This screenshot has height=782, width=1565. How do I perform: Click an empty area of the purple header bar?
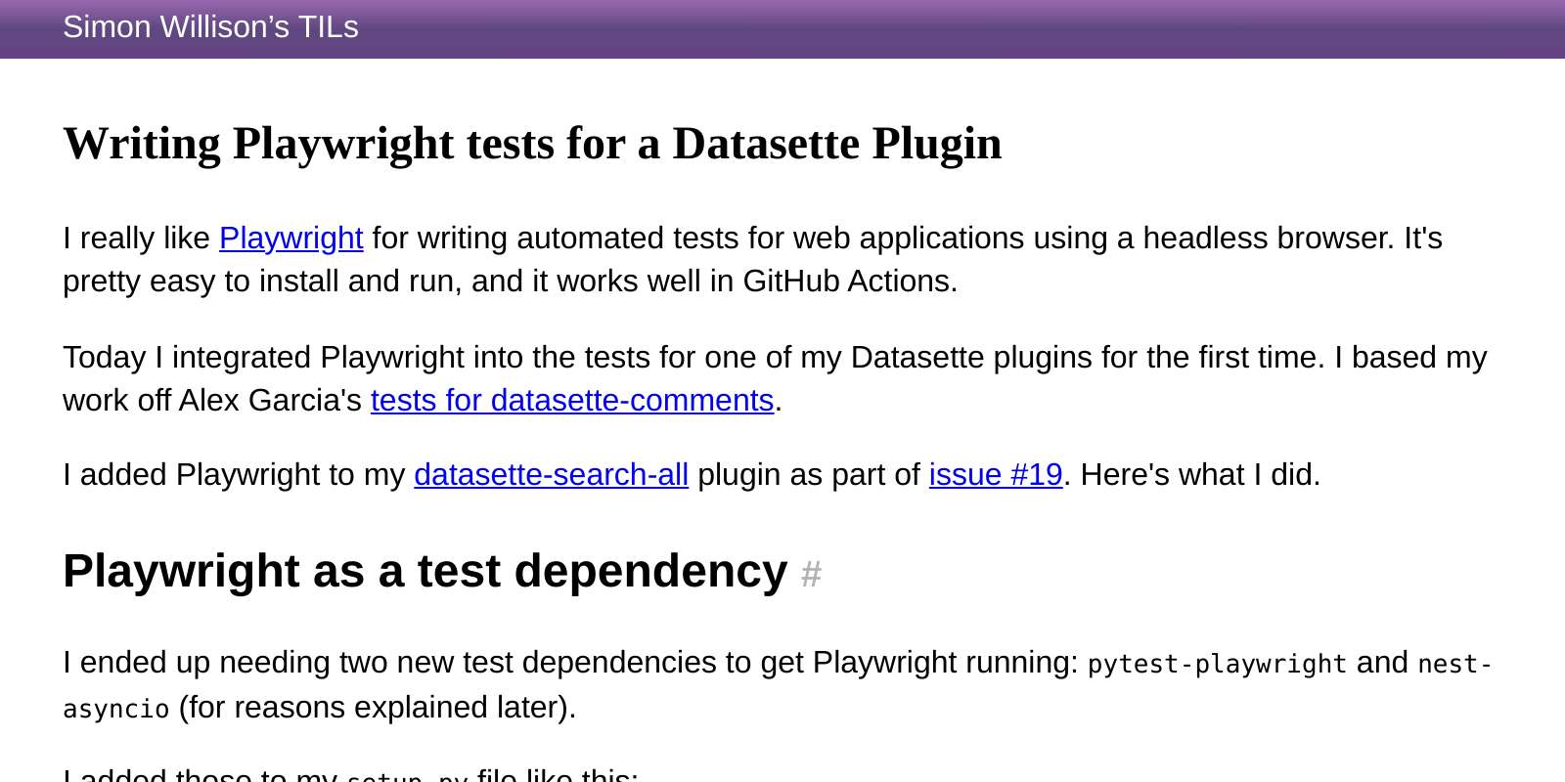click(x=978, y=28)
